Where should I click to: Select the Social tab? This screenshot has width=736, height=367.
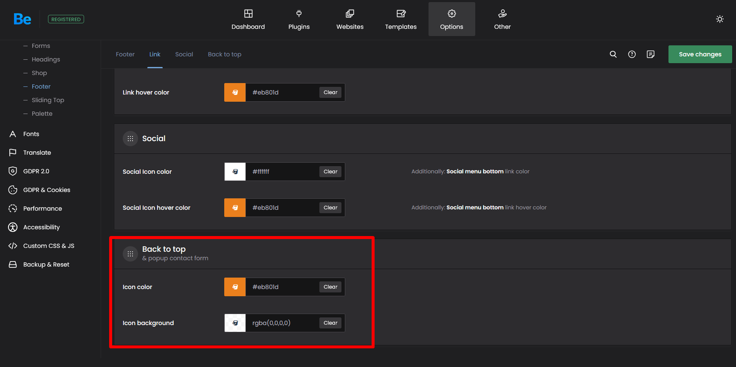pos(184,54)
